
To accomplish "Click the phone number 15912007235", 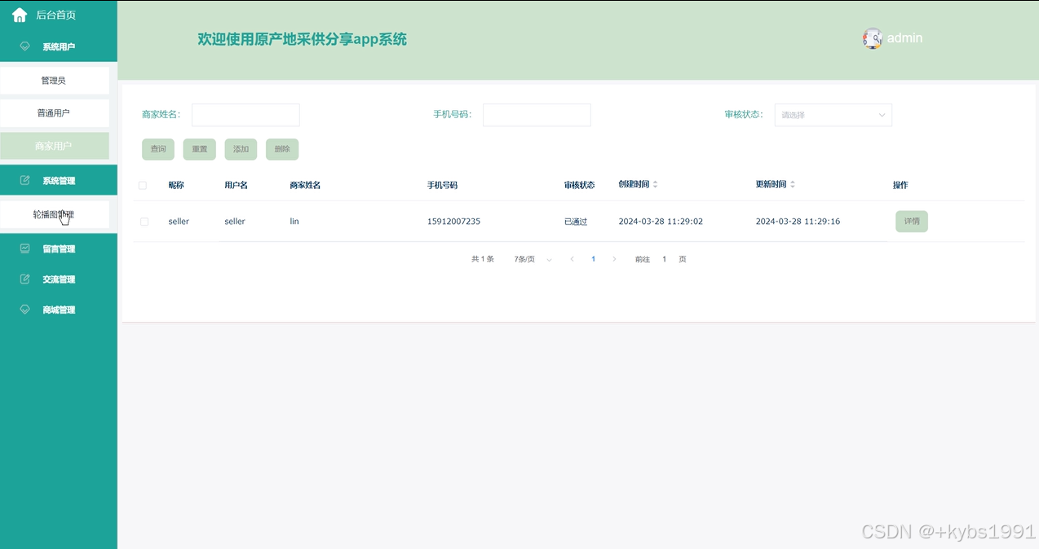I will tap(453, 222).
